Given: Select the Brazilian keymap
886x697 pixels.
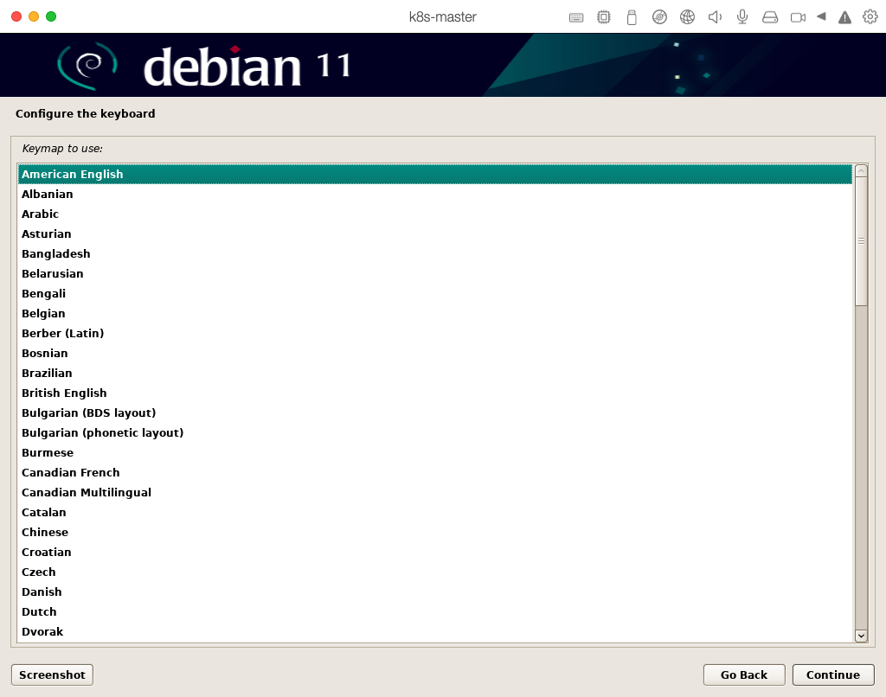Looking at the screenshot, I should click(434, 374).
